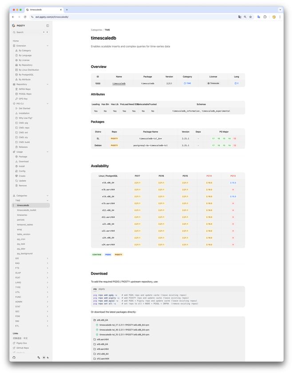The width and height of the screenshot is (293, 374).
Task: Open Home in the sidebar
Action: [16, 41]
